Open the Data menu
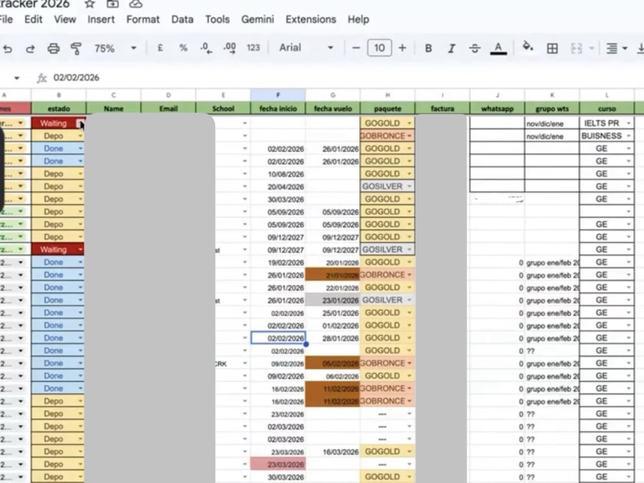The image size is (644, 483). [x=182, y=19]
